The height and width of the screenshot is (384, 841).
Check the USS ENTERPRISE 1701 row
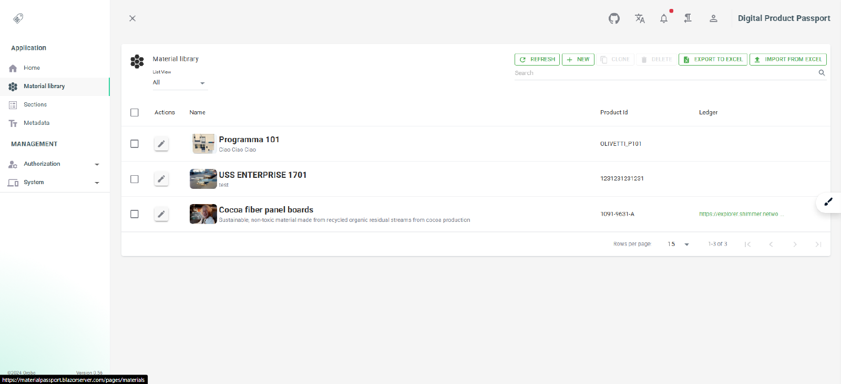point(135,179)
